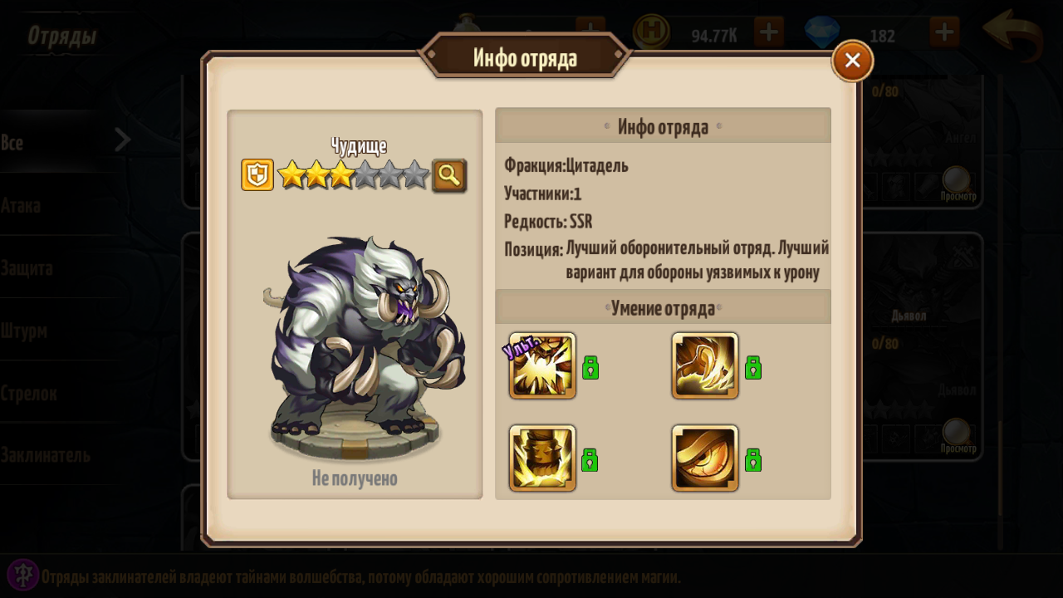This screenshot has height=598, width=1063.
Task: Expand the Все category arrow
Action: (x=123, y=140)
